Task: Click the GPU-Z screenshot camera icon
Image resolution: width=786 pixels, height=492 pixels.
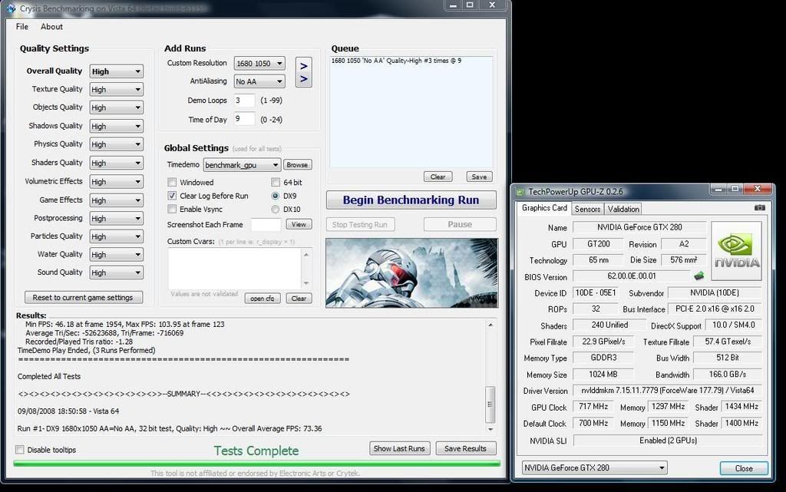Action: click(759, 208)
